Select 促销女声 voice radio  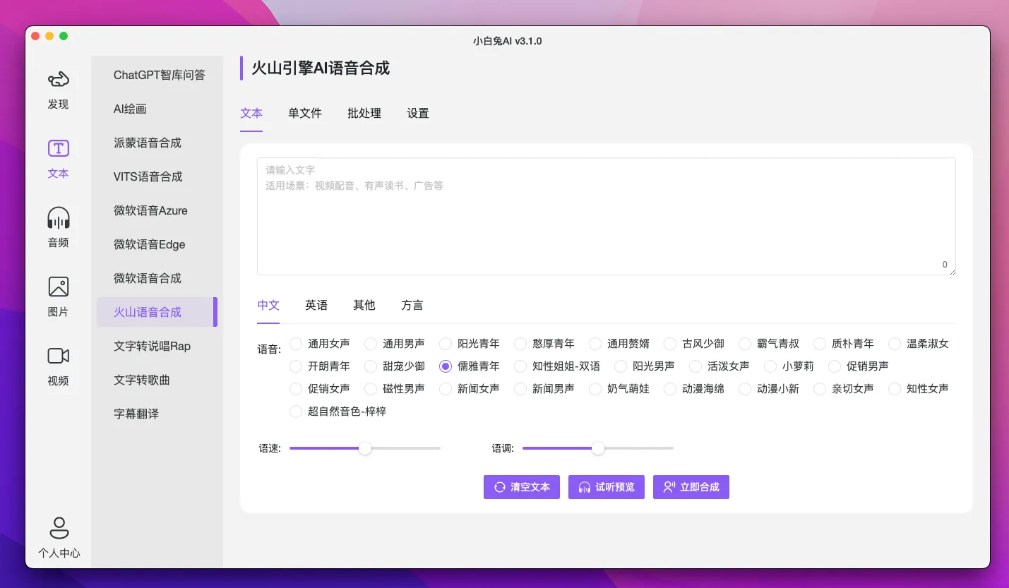point(296,389)
